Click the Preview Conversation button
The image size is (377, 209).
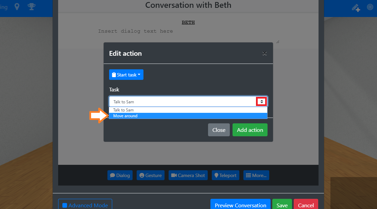(240, 205)
